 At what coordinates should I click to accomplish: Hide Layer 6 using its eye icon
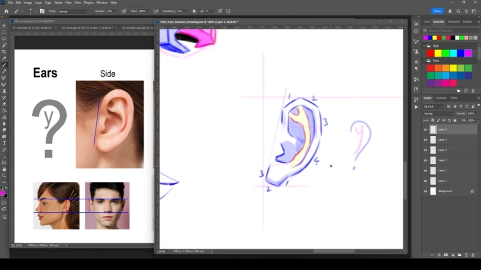(x=426, y=130)
